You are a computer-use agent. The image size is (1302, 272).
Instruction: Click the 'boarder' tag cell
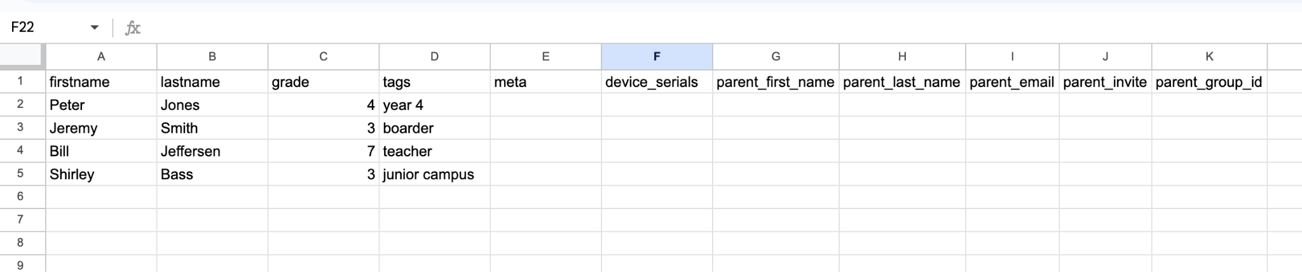[x=434, y=128]
